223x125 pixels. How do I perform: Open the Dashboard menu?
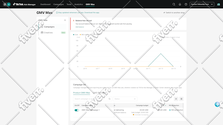[45, 4]
